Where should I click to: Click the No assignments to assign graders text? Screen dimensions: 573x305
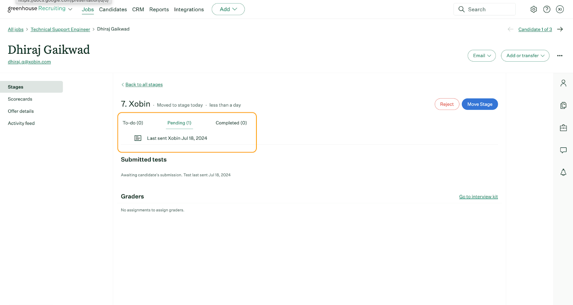pos(153,210)
